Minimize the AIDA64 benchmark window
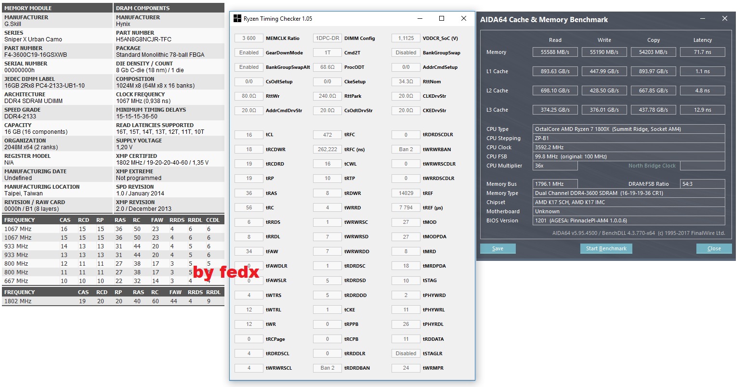 702,19
